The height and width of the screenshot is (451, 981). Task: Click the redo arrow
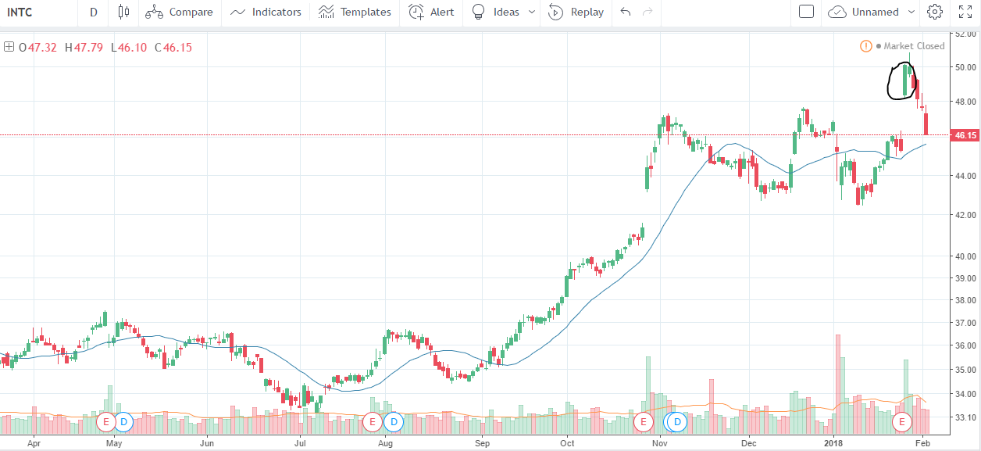point(647,12)
